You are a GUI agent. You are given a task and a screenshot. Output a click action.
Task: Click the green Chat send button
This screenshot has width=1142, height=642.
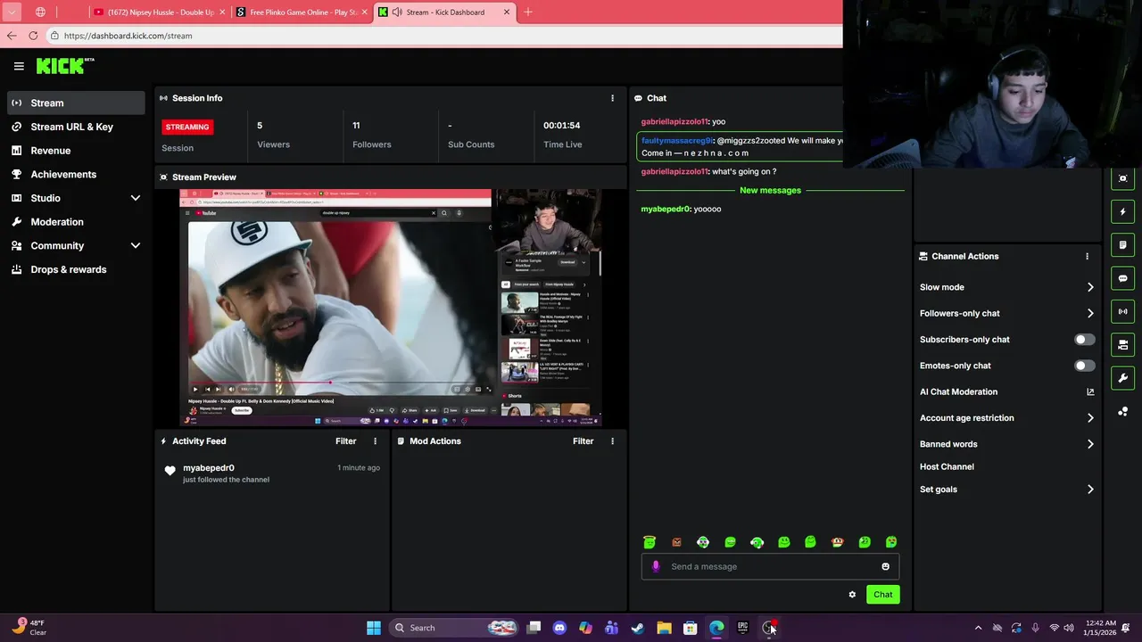[x=883, y=595]
